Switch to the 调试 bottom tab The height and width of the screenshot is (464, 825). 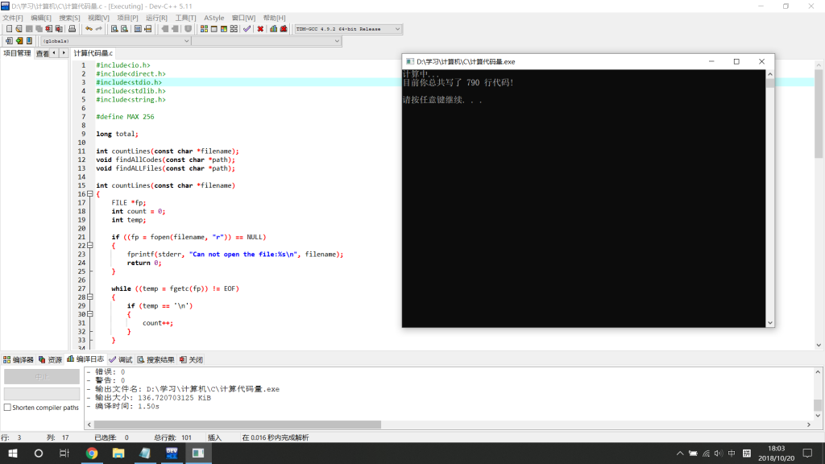pos(121,360)
